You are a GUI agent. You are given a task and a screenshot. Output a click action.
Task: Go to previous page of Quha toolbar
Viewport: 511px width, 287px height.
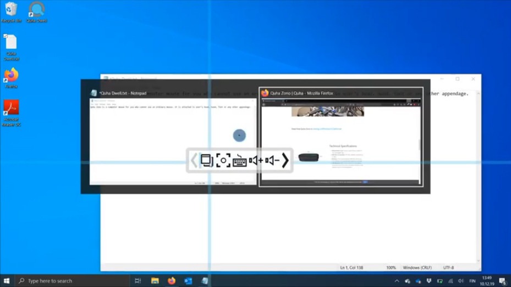(x=194, y=160)
